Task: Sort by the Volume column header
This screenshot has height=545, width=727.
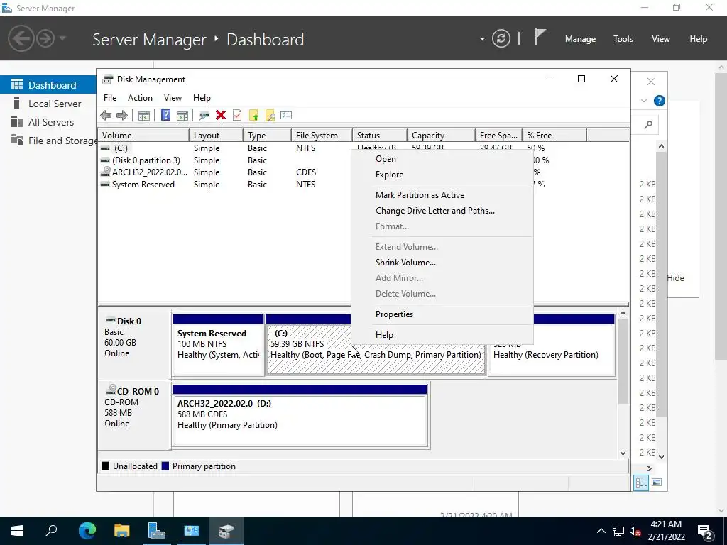Action: click(143, 136)
